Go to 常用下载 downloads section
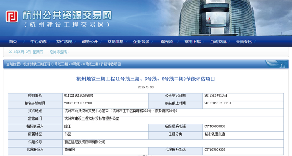The image size is (292, 156). pyautogui.click(x=192, y=42)
